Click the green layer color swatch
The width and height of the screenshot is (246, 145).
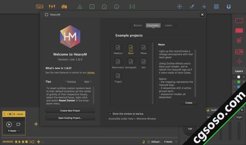click(x=239, y=82)
